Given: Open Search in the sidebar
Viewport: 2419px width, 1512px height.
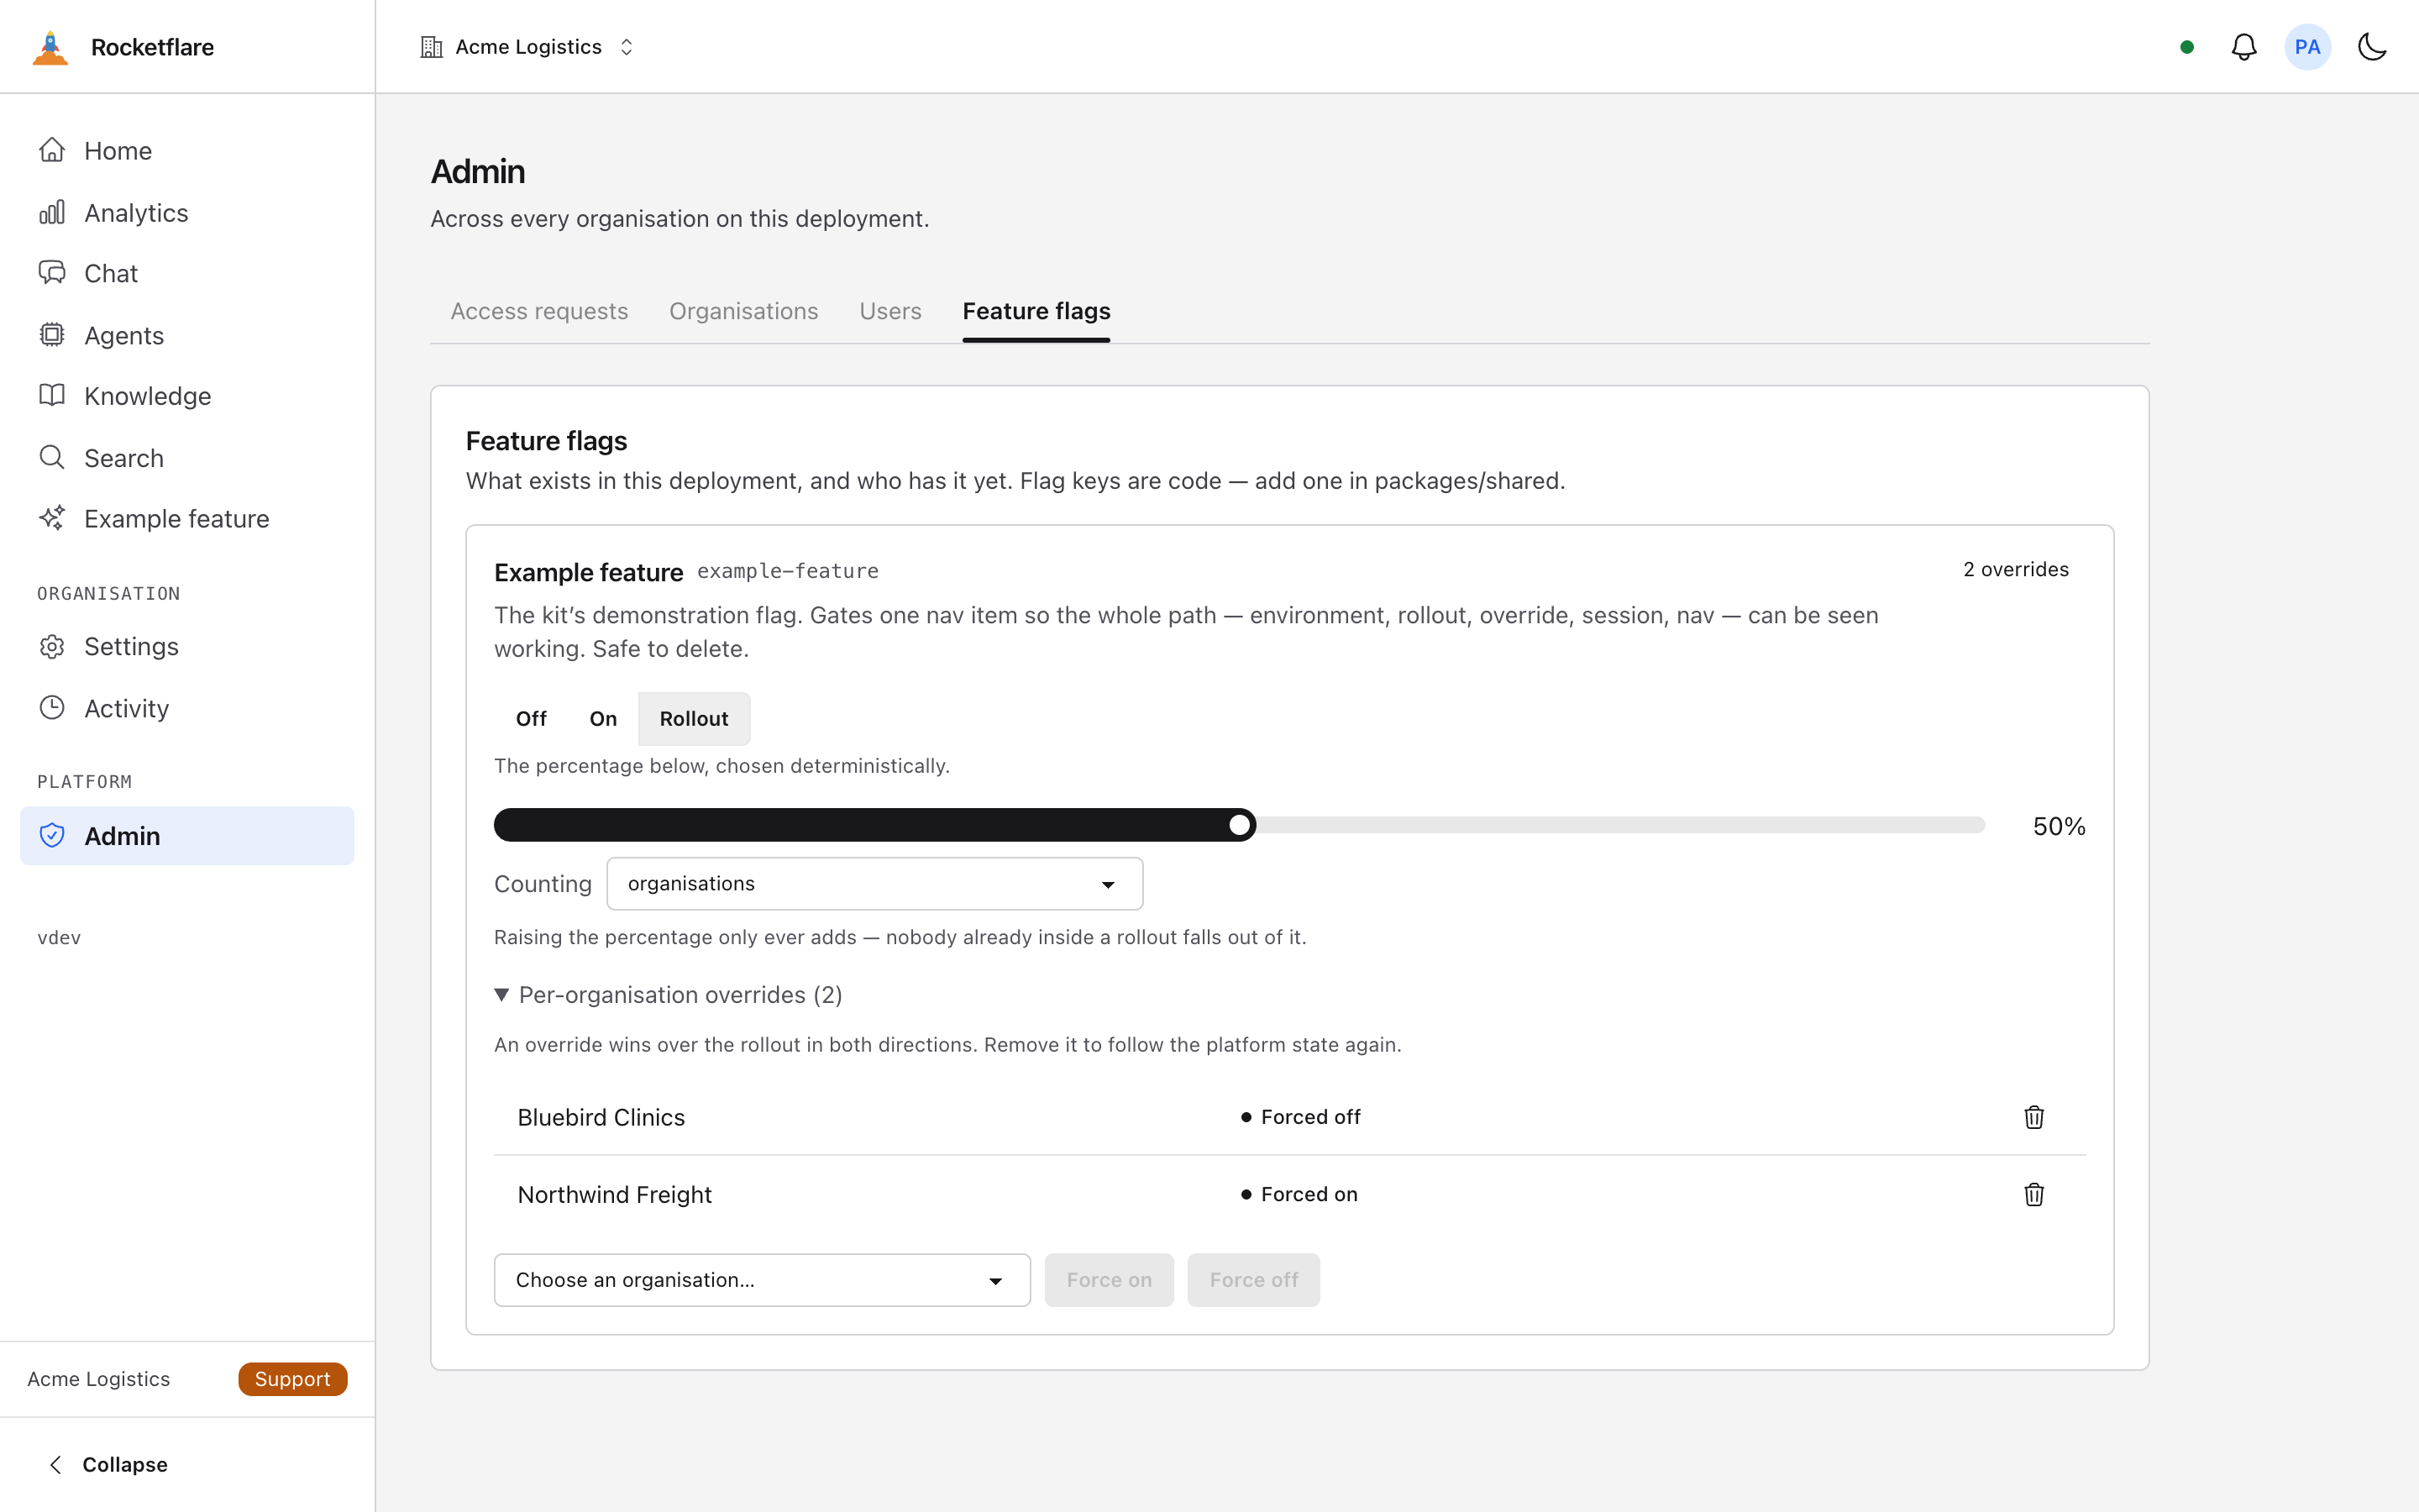Looking at the screenshot, I should click(x=187, y=458).
